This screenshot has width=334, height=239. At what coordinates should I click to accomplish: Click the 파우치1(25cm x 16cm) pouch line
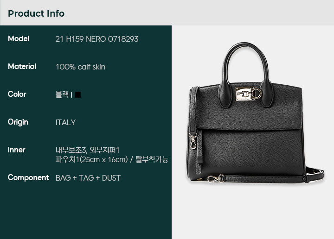point(91,159)
